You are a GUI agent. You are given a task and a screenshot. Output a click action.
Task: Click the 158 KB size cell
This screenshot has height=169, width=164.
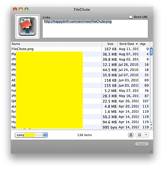point(110,80)
